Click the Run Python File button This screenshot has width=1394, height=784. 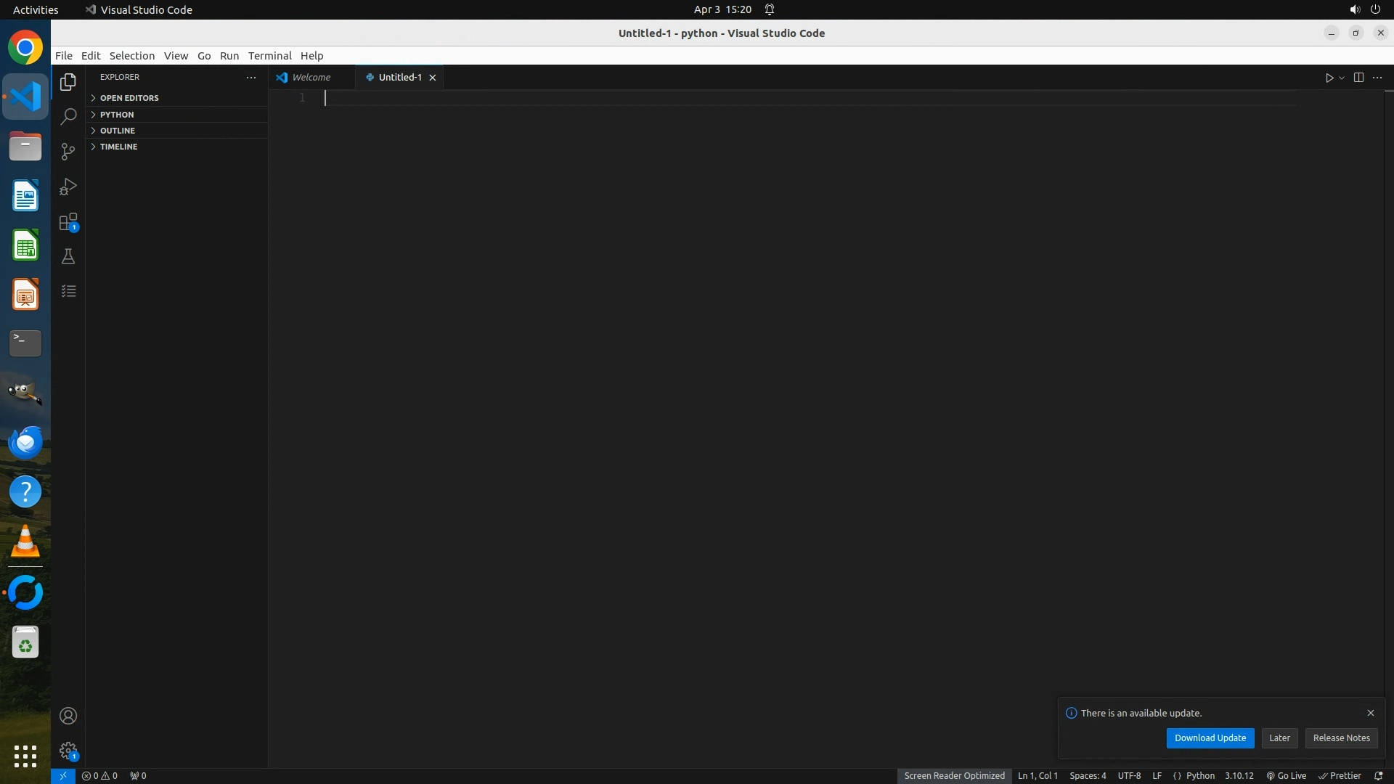coord(1329,78)
